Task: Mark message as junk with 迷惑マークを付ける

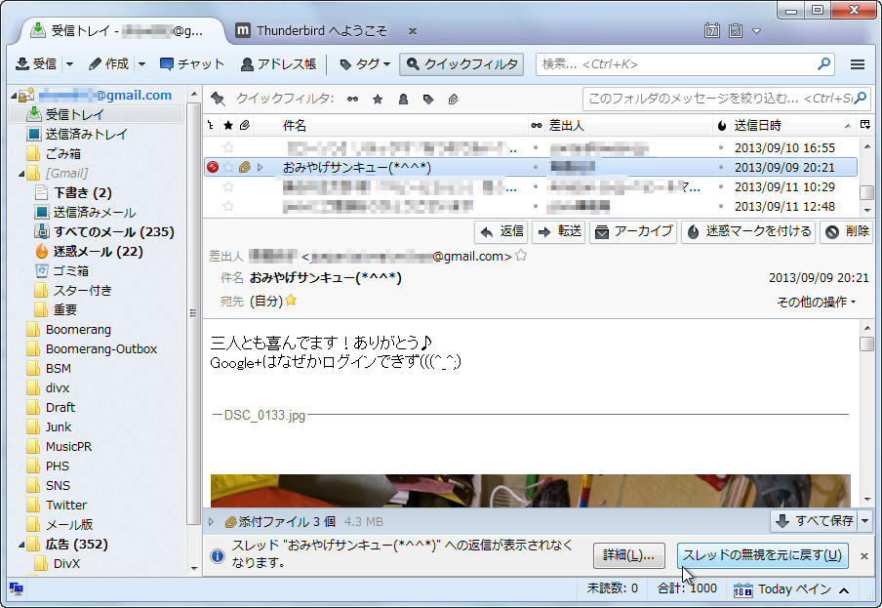Action: tap(748, 231)
